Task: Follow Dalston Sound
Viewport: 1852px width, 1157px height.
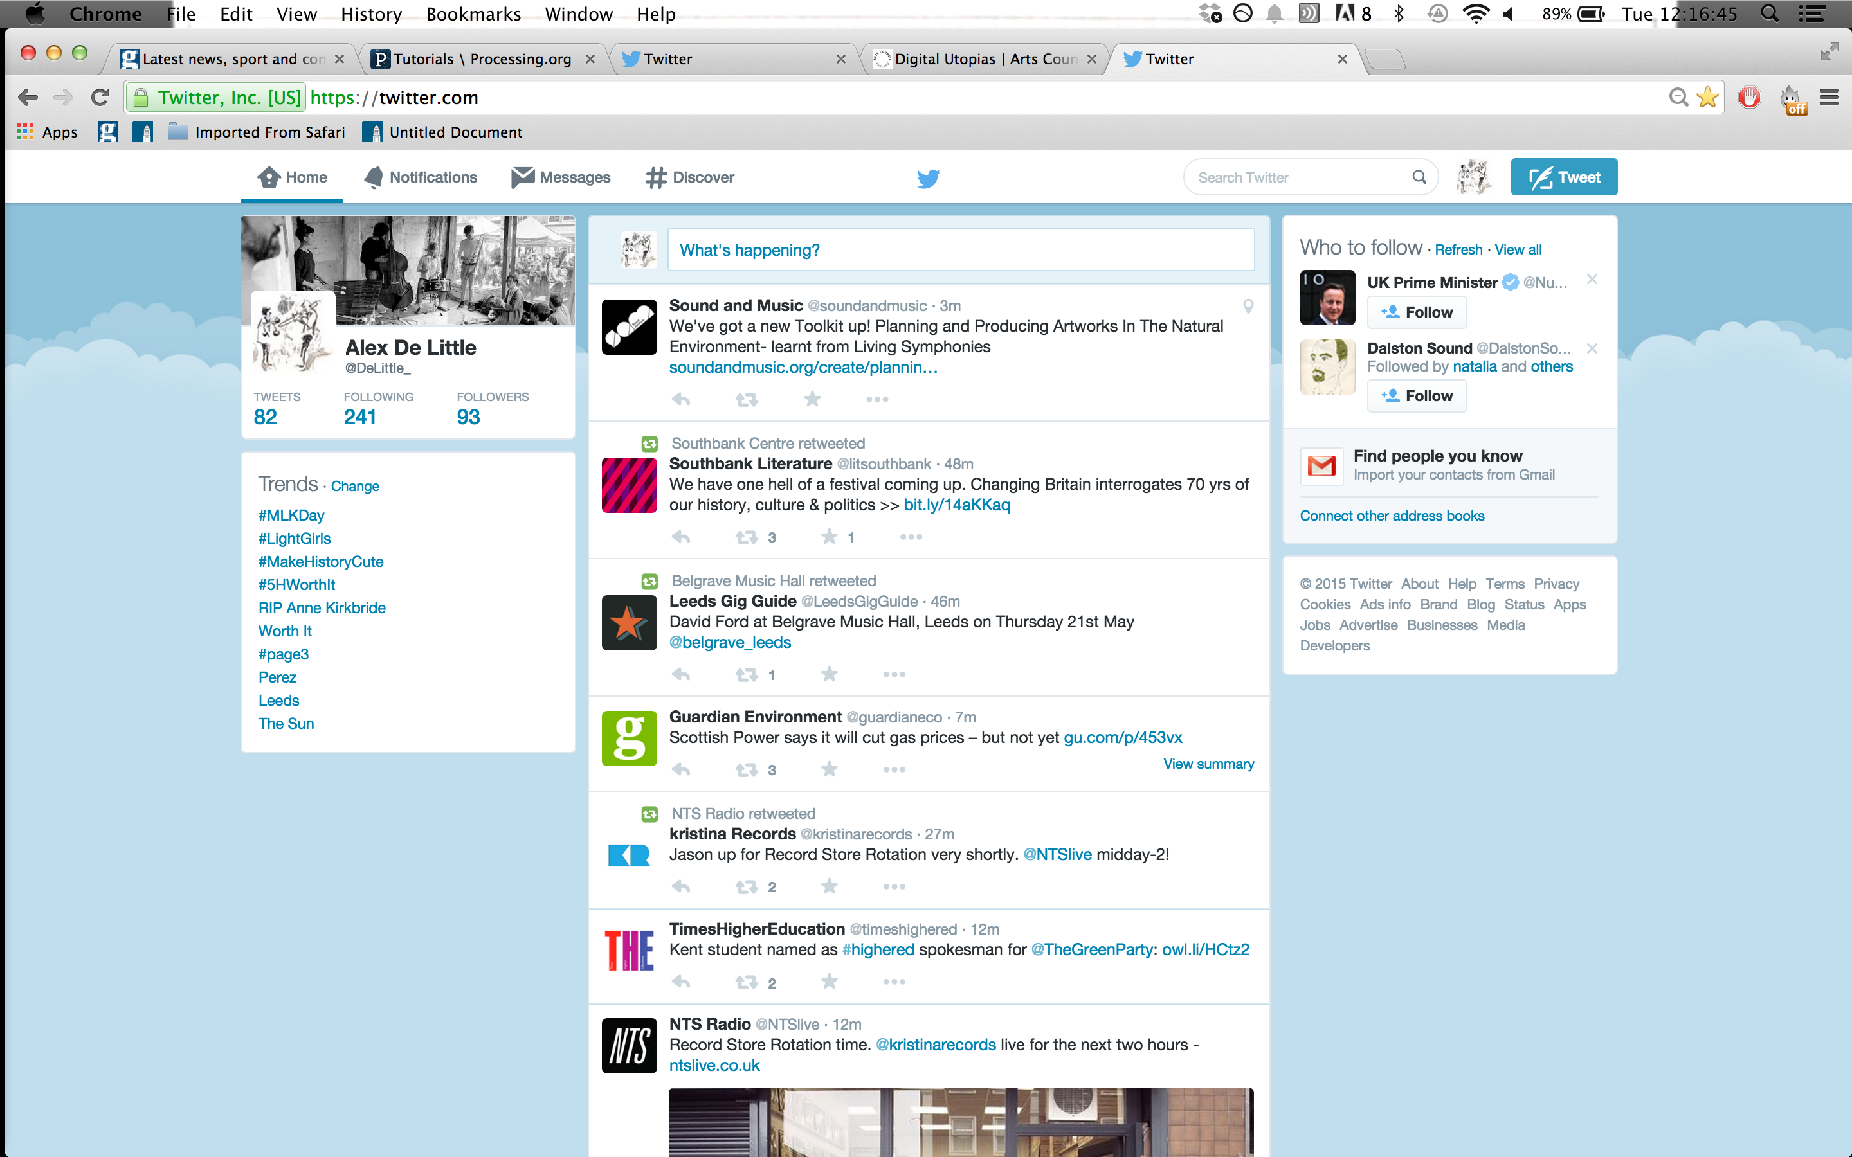Action: pyautogui.click(x=1417, y=395)
